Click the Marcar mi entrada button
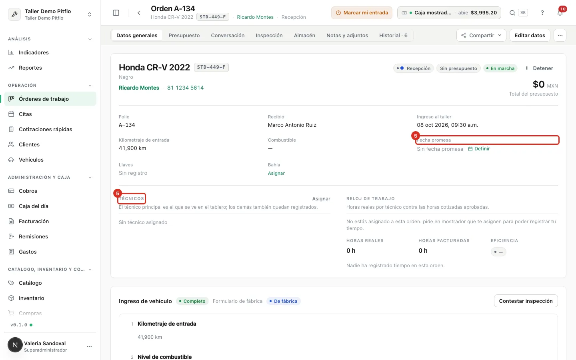The height and width of the screenshot is (360, 576). tap(362, 13)
